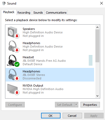105x120 pixels.
Task: Open Properties for the selected device
Action: pos(90,105)
